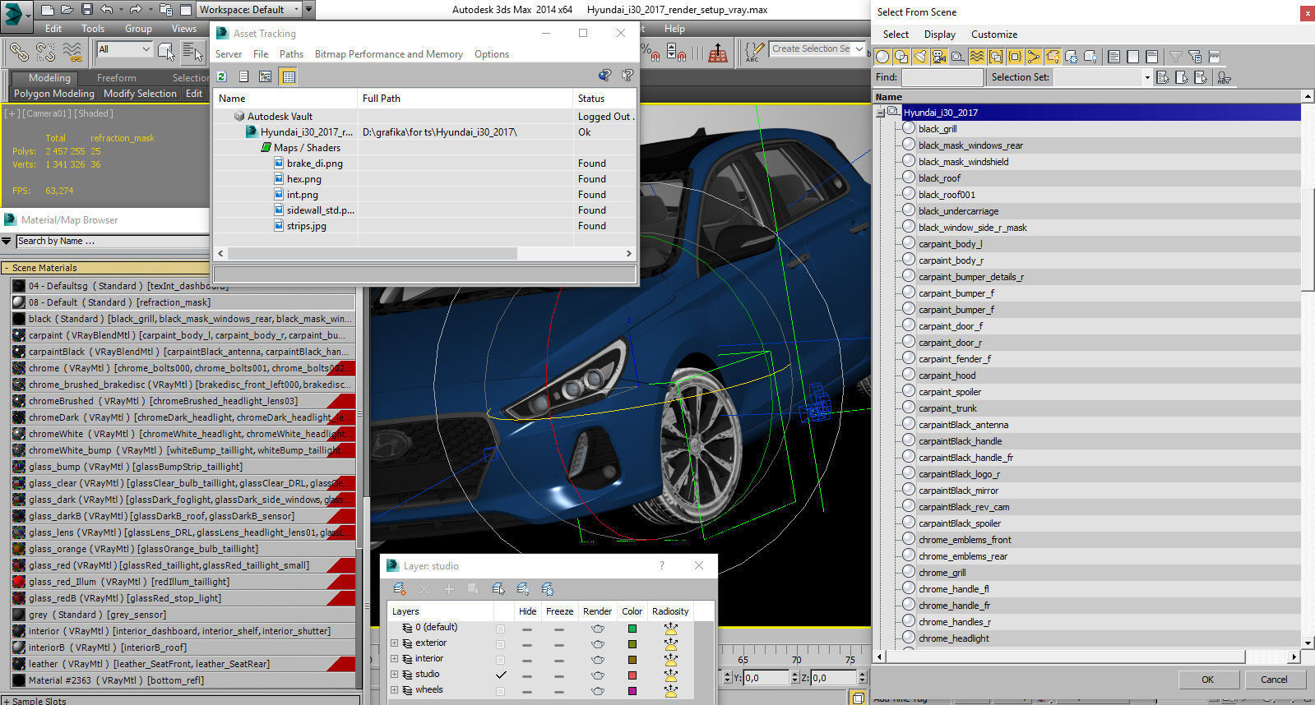Toggle Freeze for the studio layer

[x=559, y=676]
